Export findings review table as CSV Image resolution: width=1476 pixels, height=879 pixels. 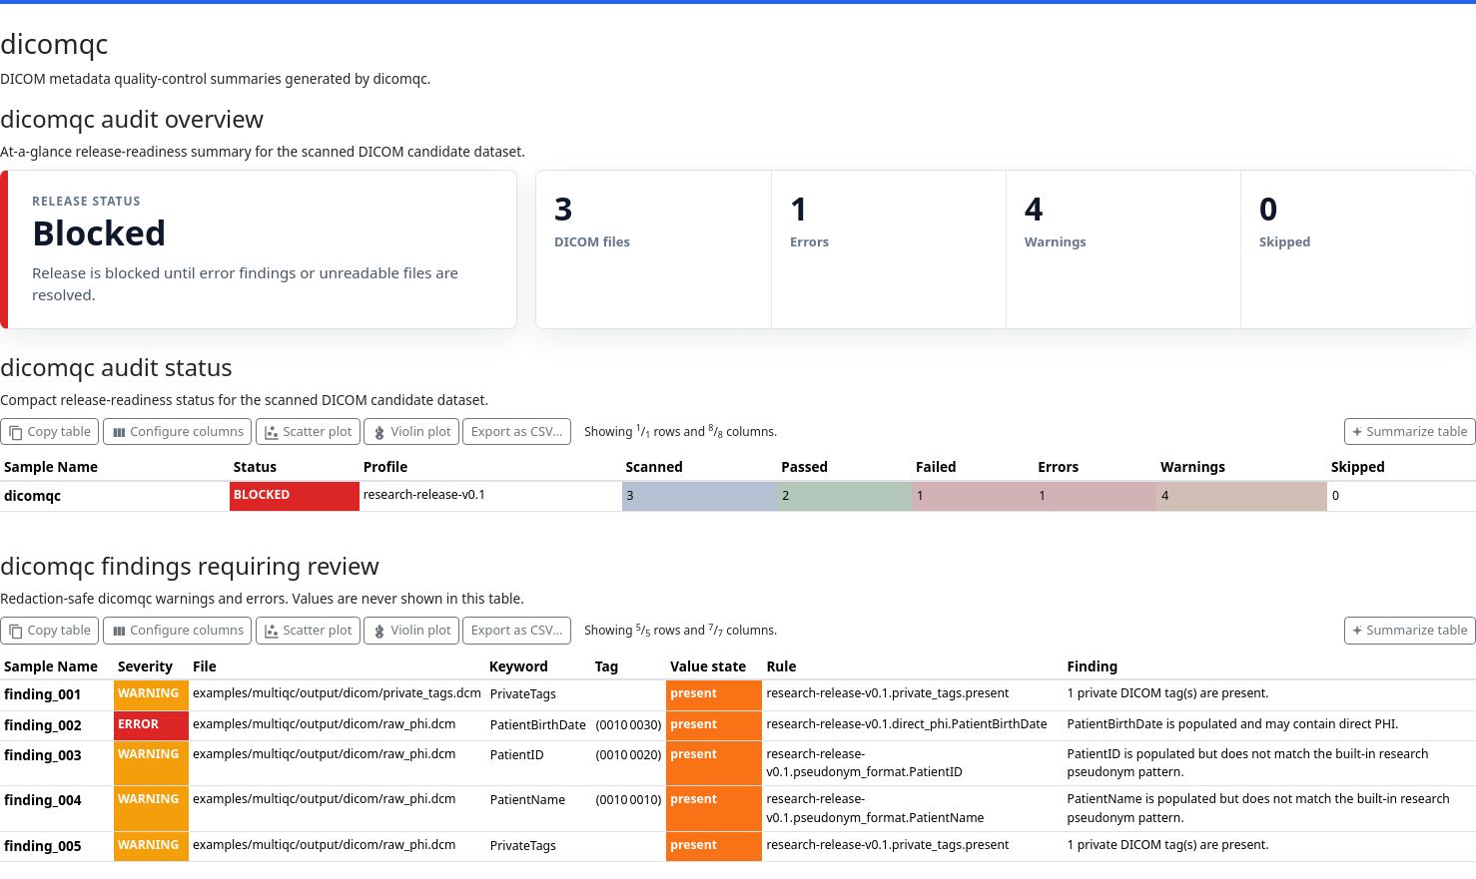(x=516, y=631)
